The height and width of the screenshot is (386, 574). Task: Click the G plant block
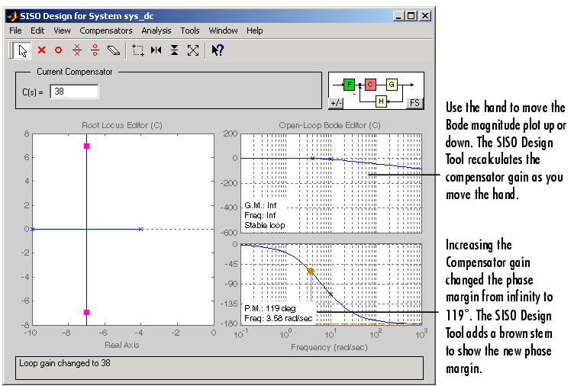(x=392, y=85)
